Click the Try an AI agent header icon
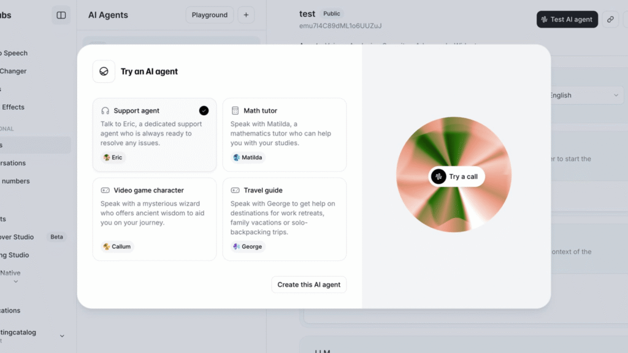Screen dimensions: 628x353 [104, 71]
